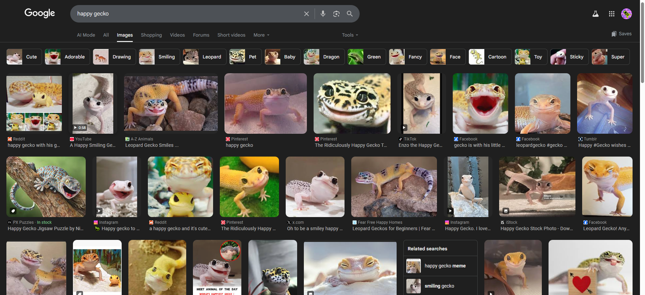Filter results by the Smiling chip
The image size is (645, 295).
click(159, 57)
